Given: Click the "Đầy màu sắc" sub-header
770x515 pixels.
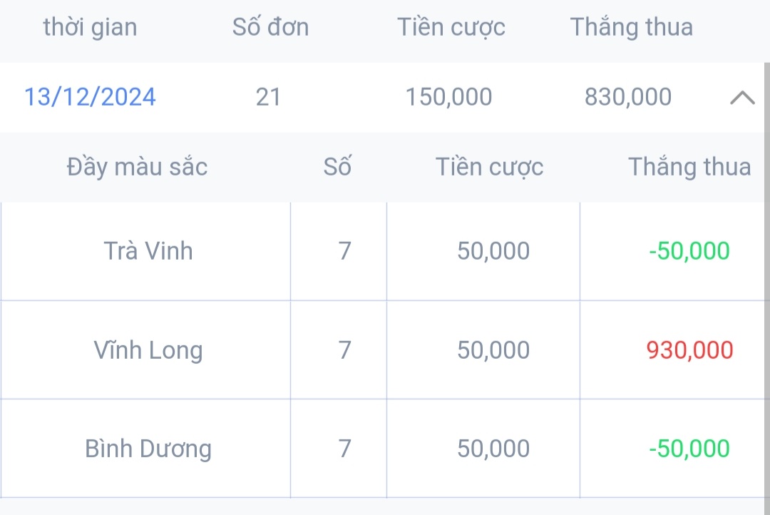Looking at the screenshot, I should click(x=137, y=167).
